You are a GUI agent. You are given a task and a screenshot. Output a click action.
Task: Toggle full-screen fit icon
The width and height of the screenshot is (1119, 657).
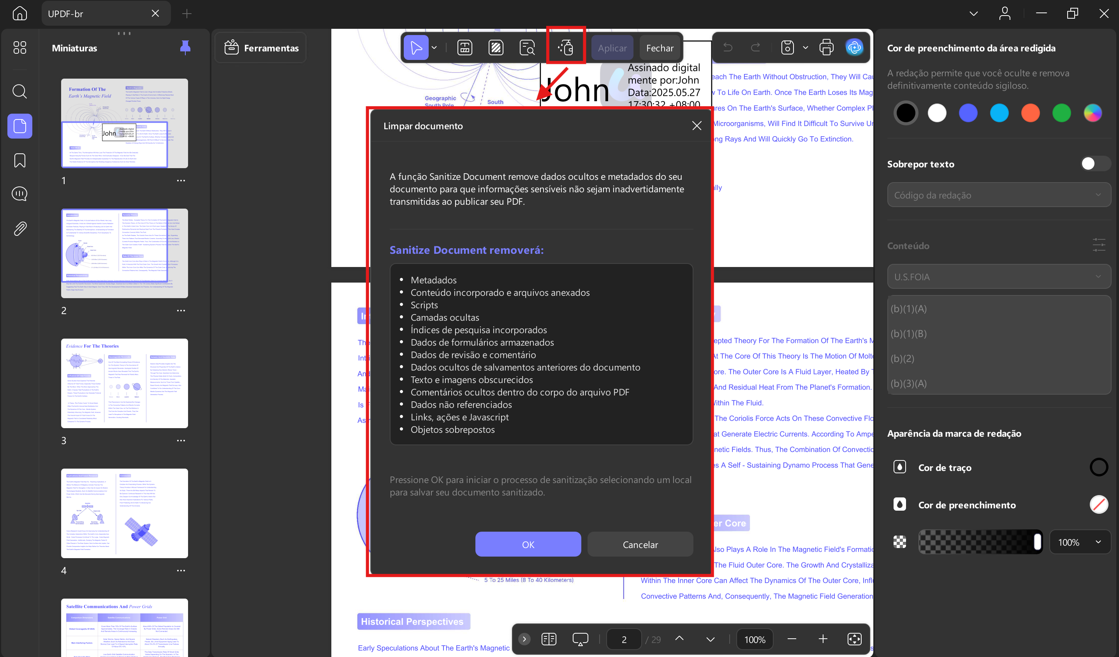tap(854, 639)
